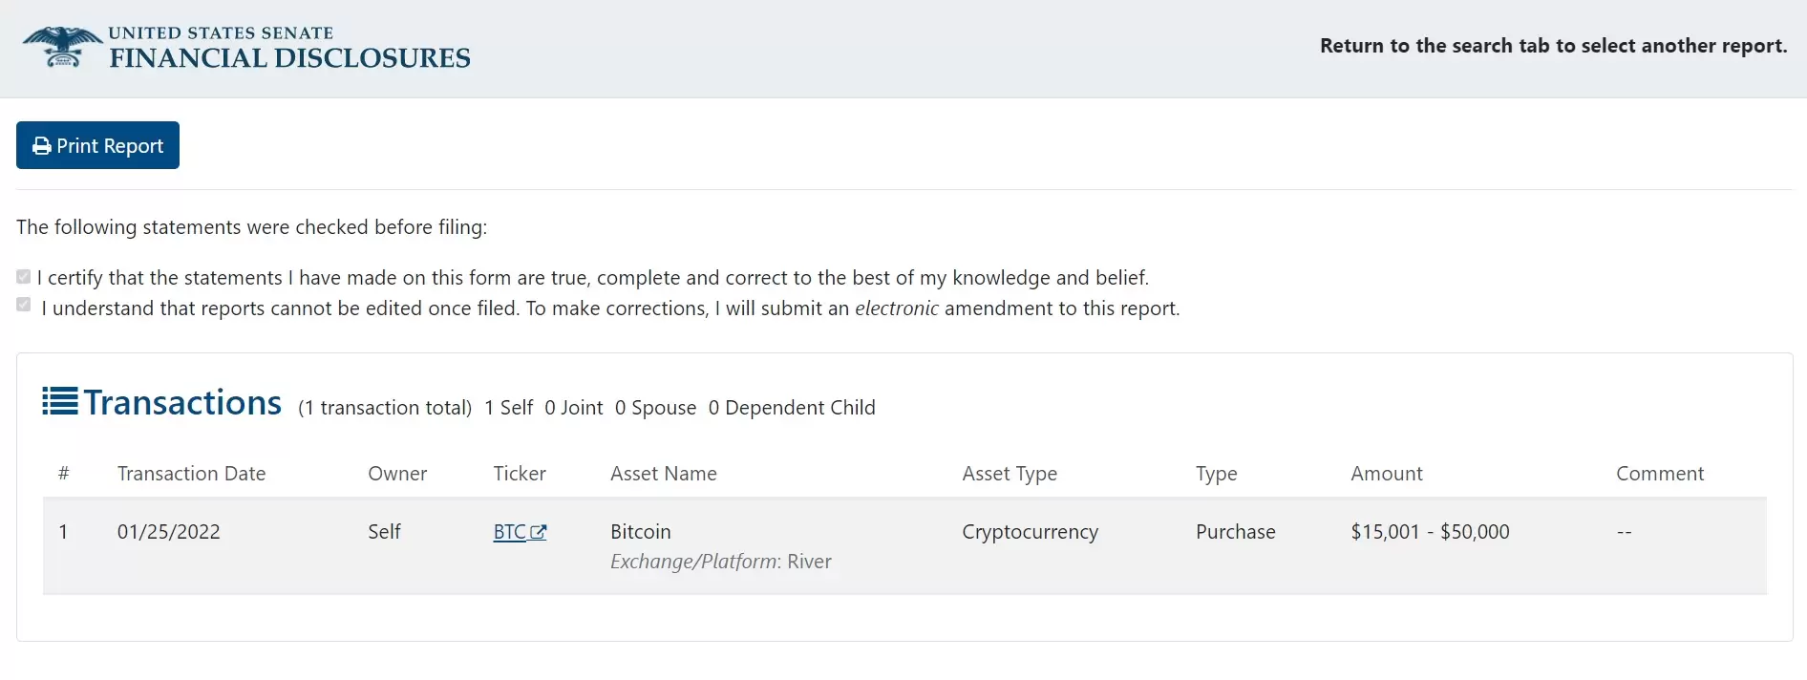Click the Ticker column header
This screenshot has width=1807, height=680.
pyautogui.click(x=520, y=474)
